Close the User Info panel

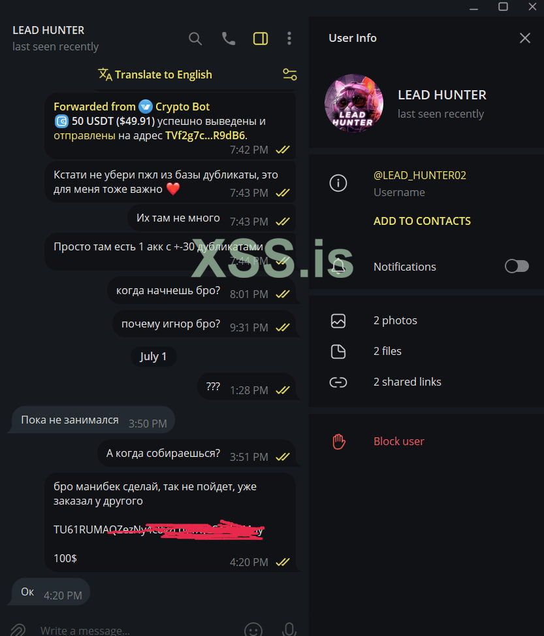(x=525, y=38)
